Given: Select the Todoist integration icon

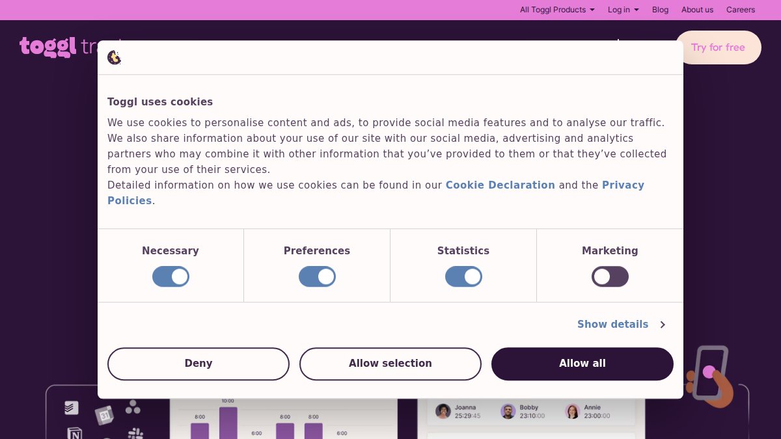Looking at the screenshot, I should pyautogui.click(x=70, y=407).
